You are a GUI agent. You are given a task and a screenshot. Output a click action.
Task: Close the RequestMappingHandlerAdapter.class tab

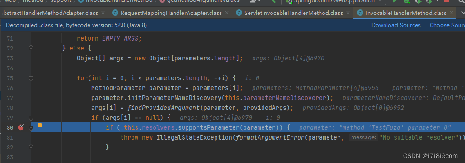click(x=226, y=13)
